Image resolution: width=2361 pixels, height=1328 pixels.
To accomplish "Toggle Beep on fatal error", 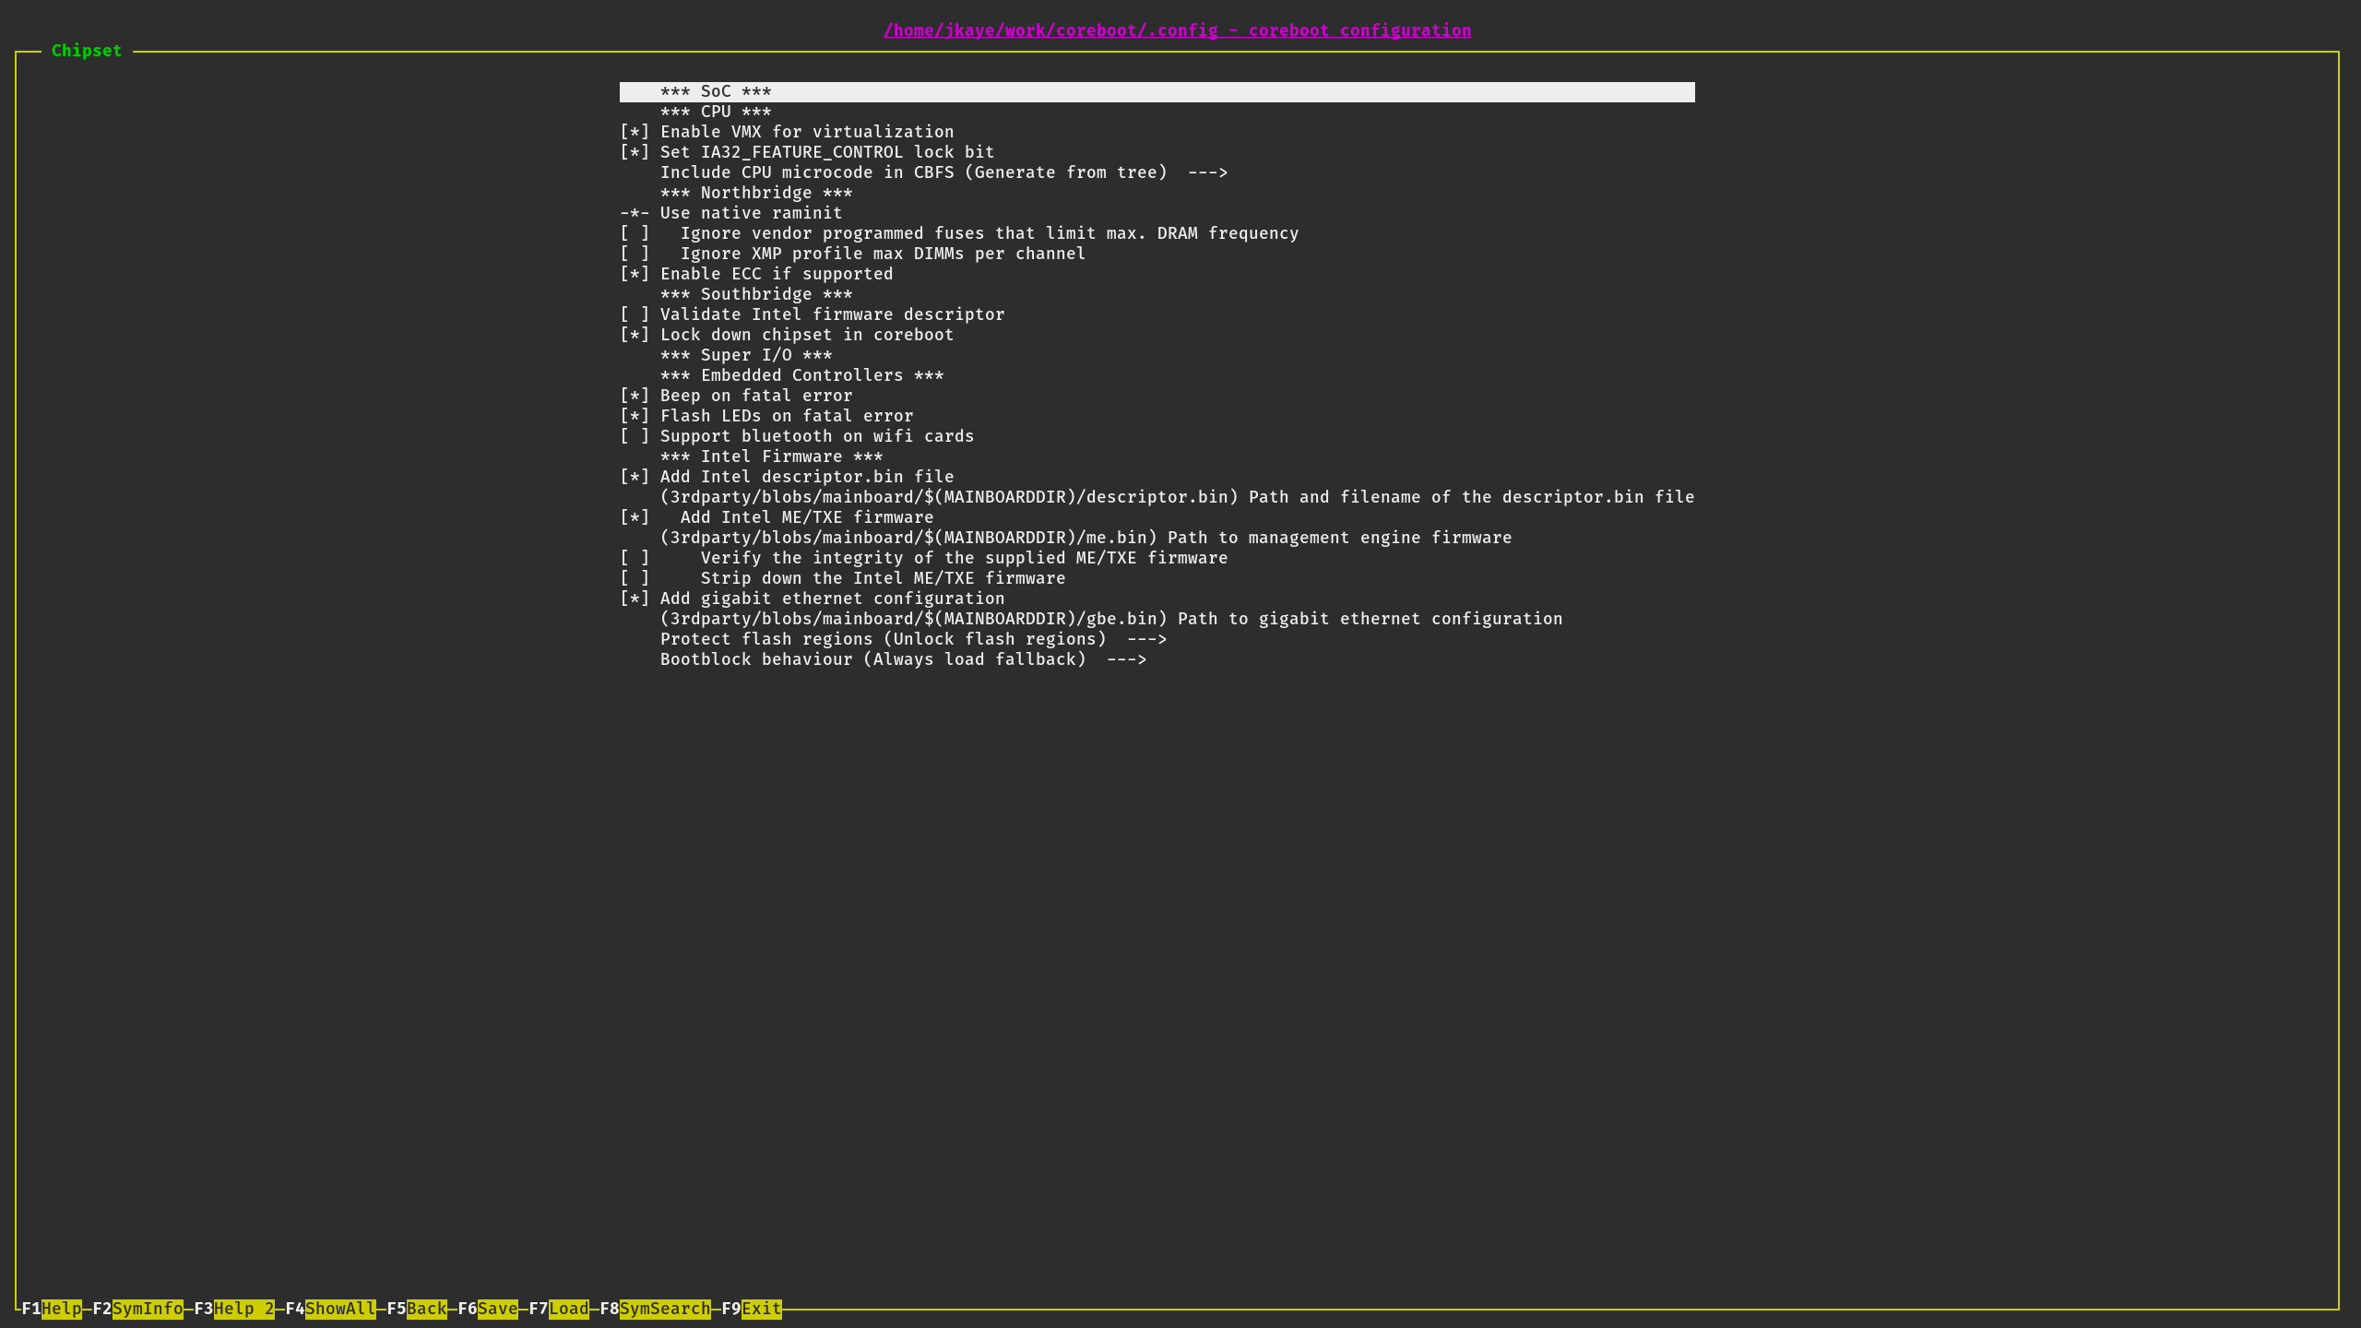I will [x=635, y=396].
